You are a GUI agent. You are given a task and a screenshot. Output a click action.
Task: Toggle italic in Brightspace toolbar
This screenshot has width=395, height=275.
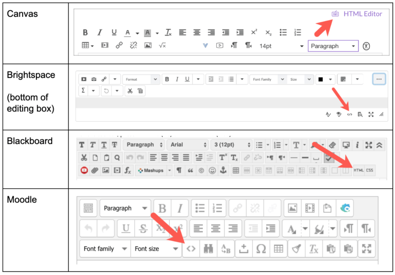click(x=177, y=79)
